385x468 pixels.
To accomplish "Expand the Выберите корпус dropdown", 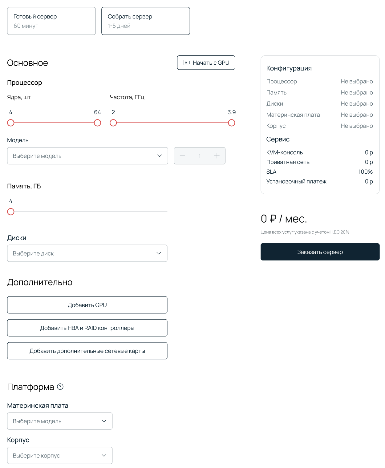I will [x=60, y=455].
